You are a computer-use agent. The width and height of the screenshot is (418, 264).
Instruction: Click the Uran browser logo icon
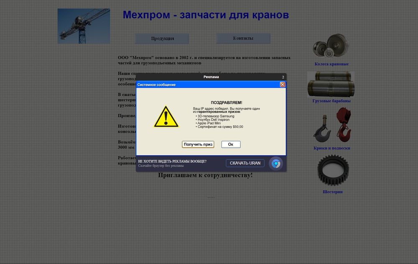pos(276,163)
